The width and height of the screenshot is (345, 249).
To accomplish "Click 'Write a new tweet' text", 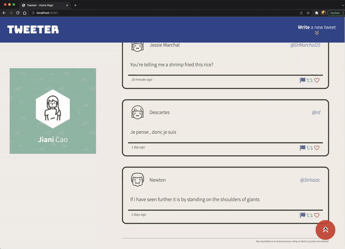I will coord(317,27).
